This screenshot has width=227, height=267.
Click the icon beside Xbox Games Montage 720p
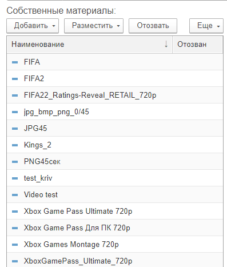point(15,245)
